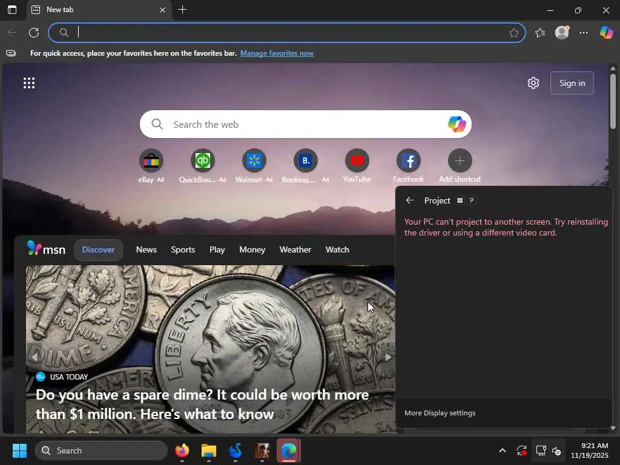Open the Money tab
Screen dimensions: 620x465
[x=252, y=250]
